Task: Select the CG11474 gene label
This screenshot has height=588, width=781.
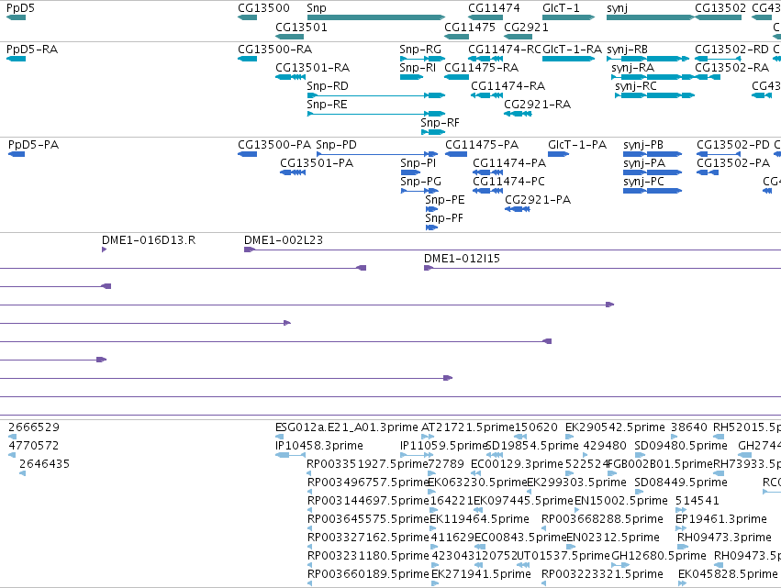Action: (x=494, y=8)
